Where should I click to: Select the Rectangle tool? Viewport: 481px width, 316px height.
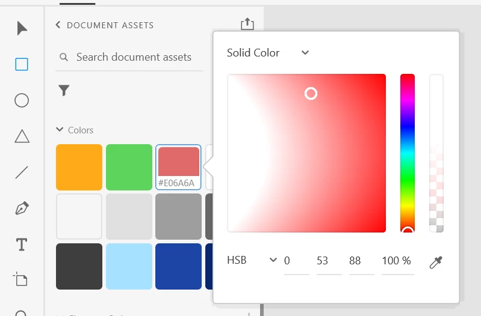(x=22, y=64)
